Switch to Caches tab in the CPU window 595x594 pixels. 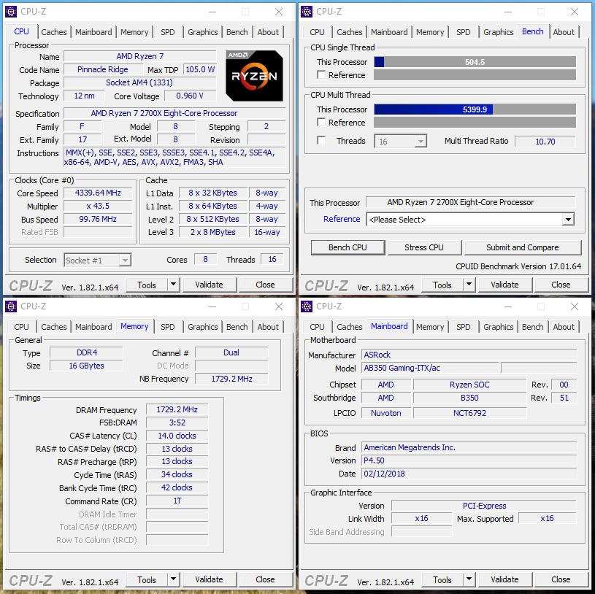click(54, 32)
